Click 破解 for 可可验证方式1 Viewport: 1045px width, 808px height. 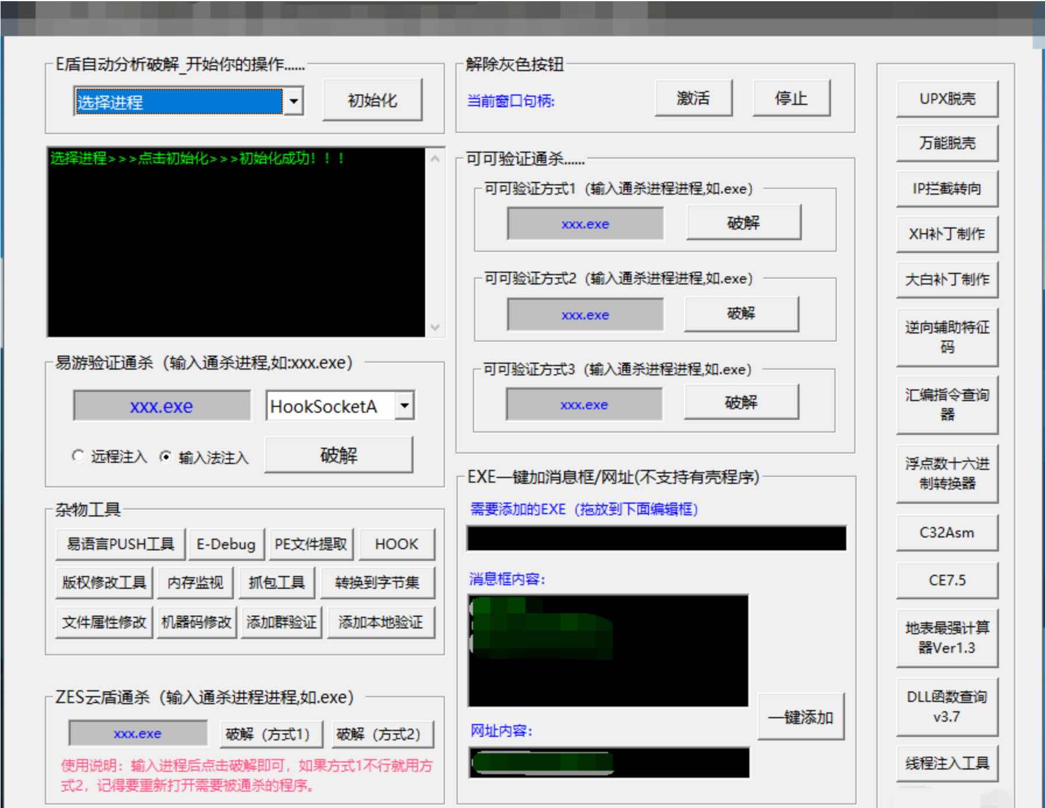pyautogui.click(x=744, y=223)
